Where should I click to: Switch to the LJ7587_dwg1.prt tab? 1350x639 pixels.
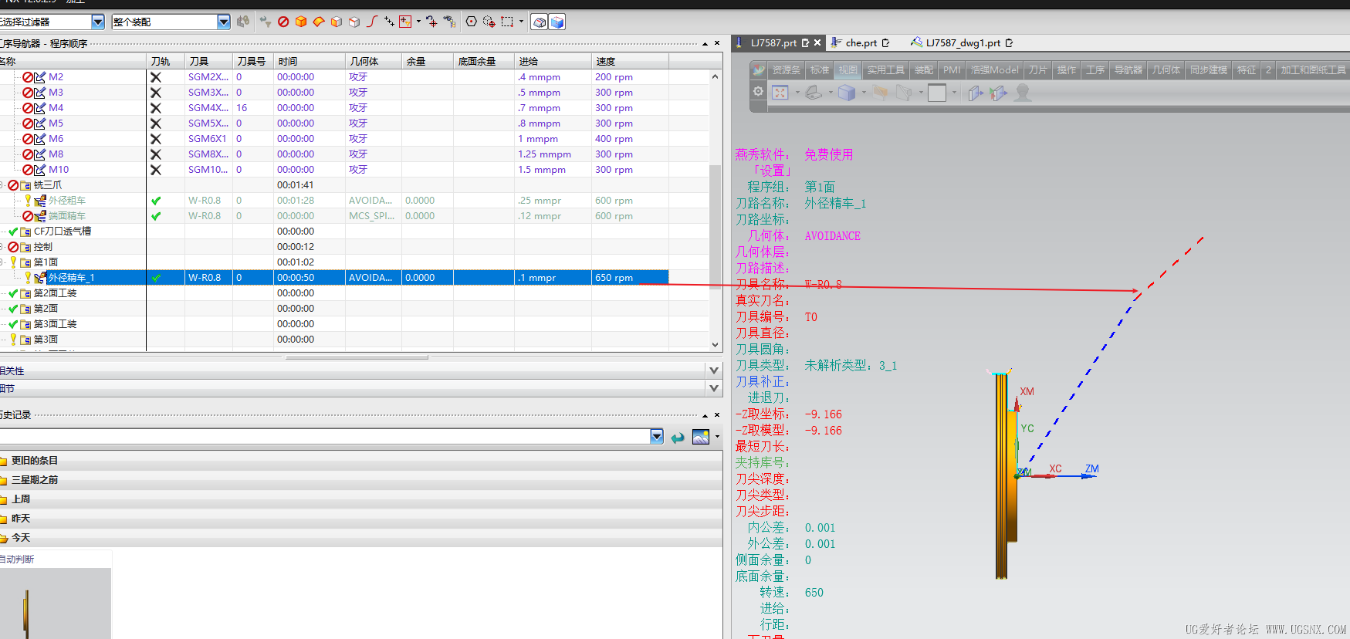point(962,43)
